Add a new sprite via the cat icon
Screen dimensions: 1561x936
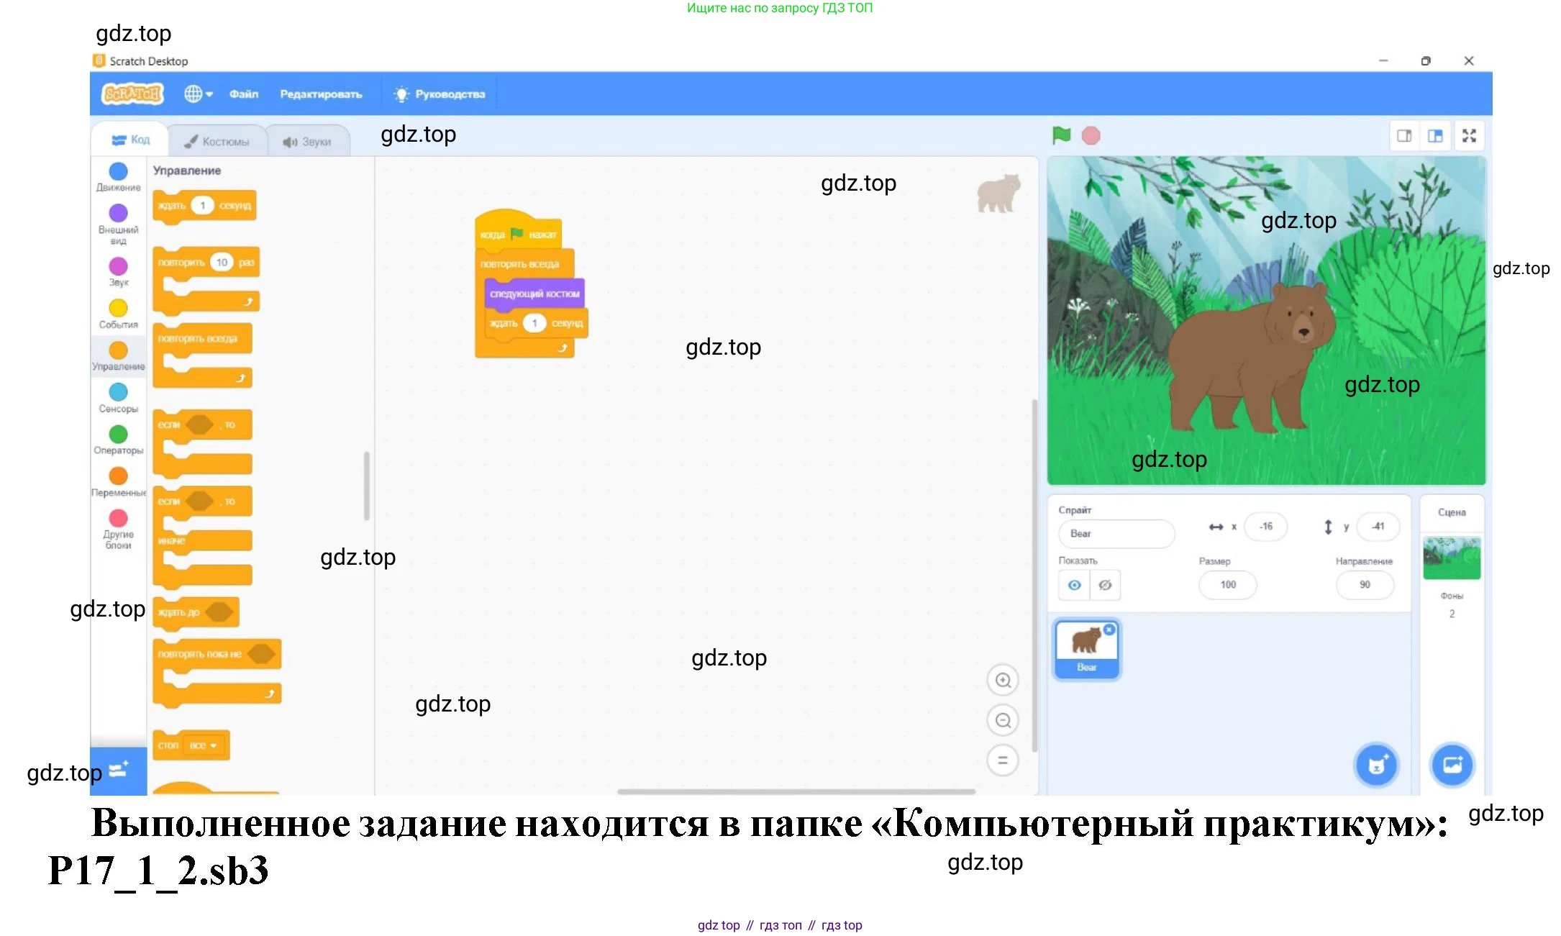click(x=1376, y=765)
